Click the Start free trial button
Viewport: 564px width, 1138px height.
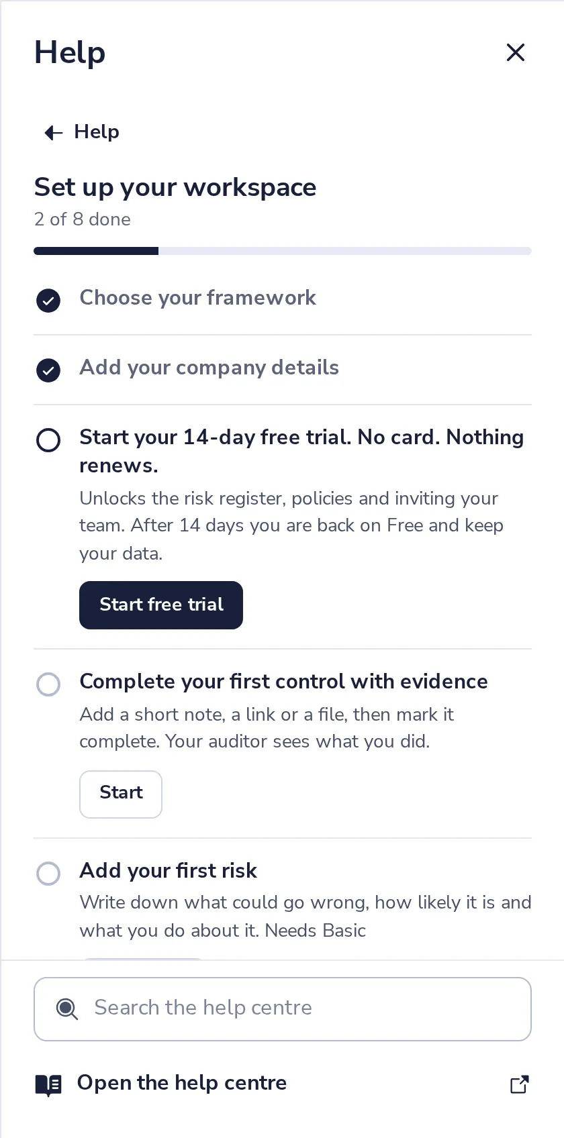tap(161, 605)
